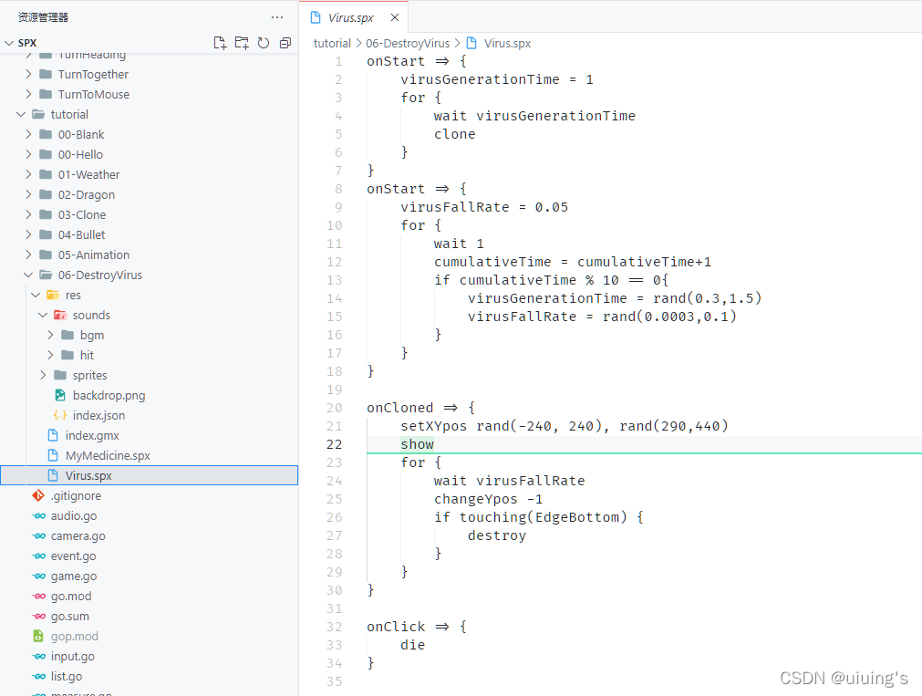Click 'touching(EdgeBottom)' on line 26
Screen dimensions: 922x696
[543, 517]
